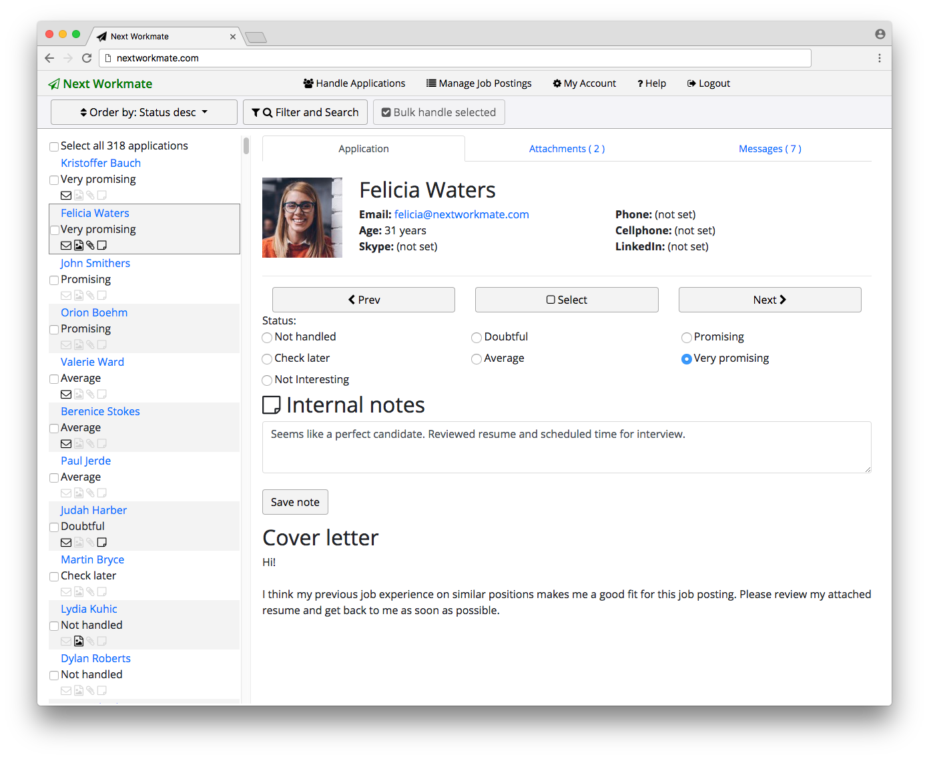This screenshot has width=929, height=759.
Task: Click photo icon under Felicia Waters row
Action: coord(79,245)
